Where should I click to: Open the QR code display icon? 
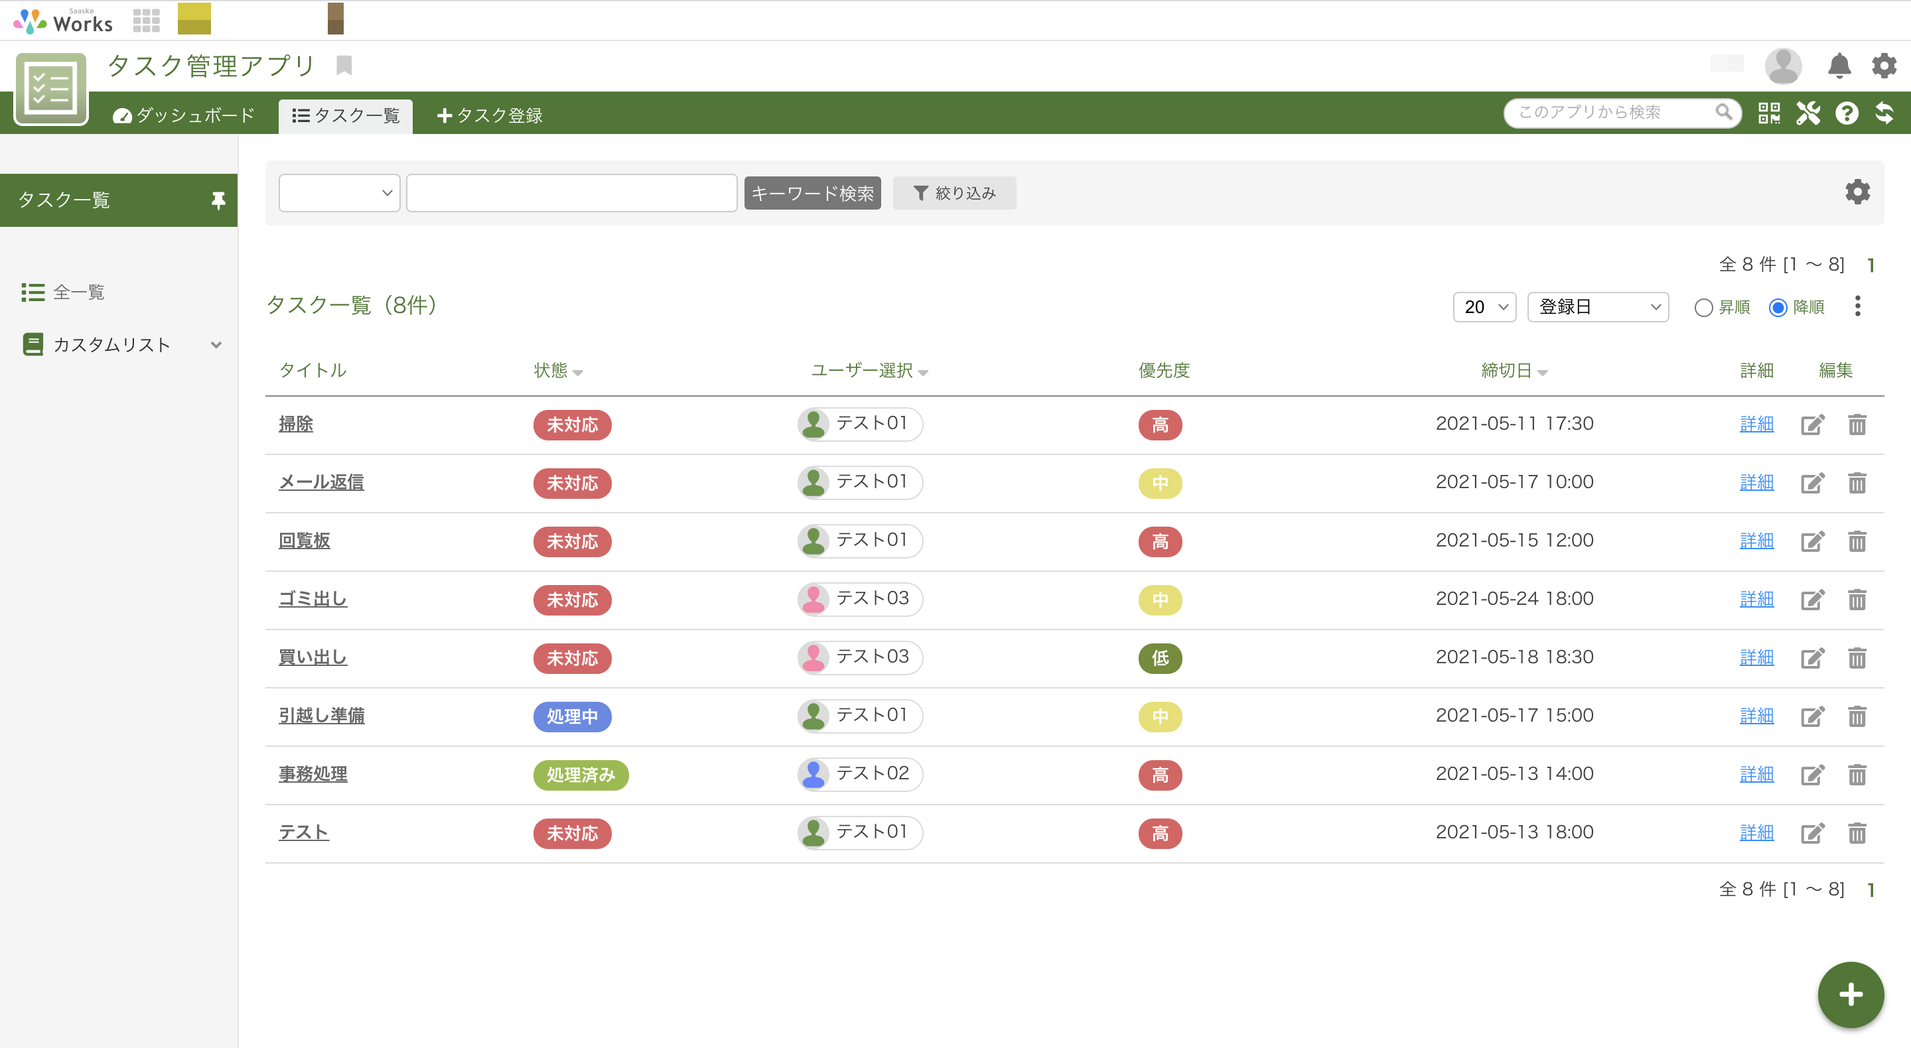click(1769, 113)
